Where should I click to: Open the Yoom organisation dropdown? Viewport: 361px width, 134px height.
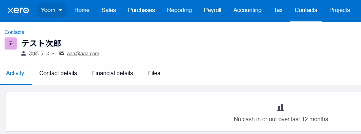point(52,10)
